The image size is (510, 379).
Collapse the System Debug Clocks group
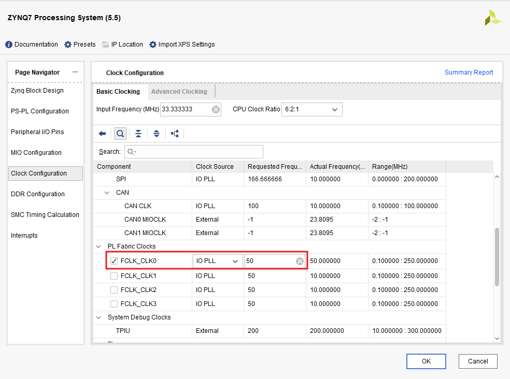tap(98, 317)
